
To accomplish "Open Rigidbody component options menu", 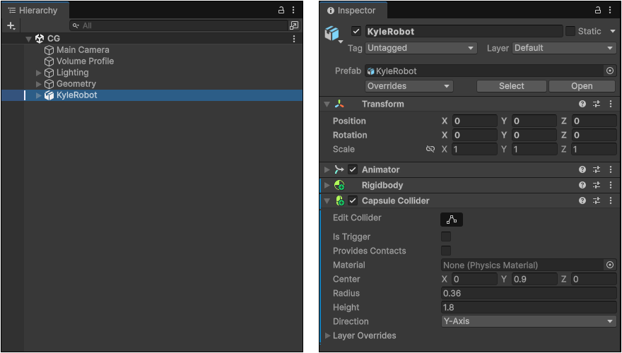I will point(611,186).
